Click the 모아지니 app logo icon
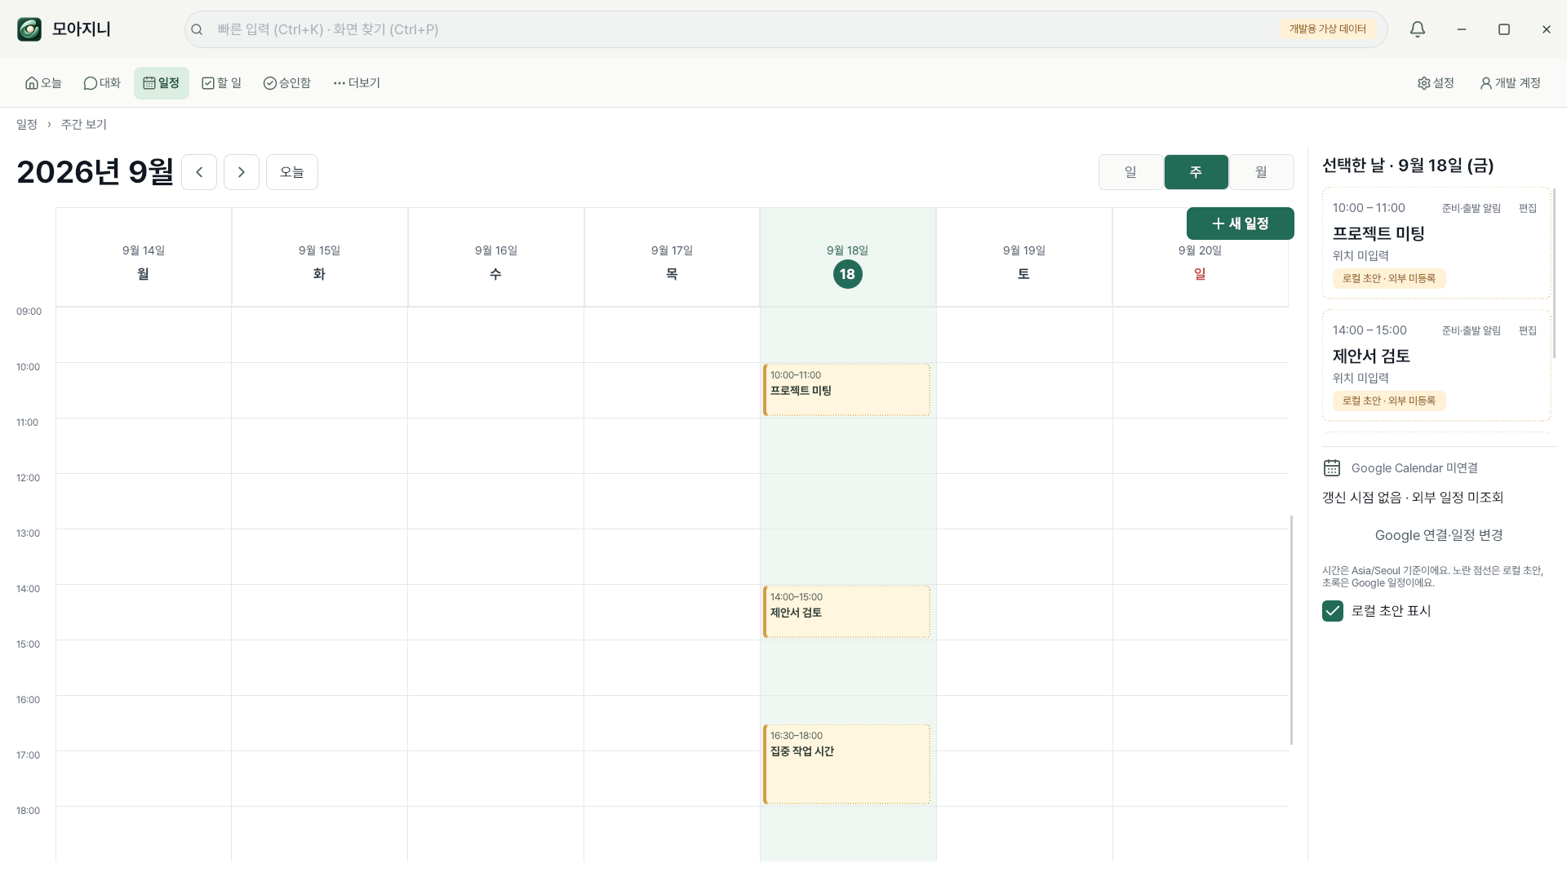This screenshot has height=881, width=1567. pos(29,29)
